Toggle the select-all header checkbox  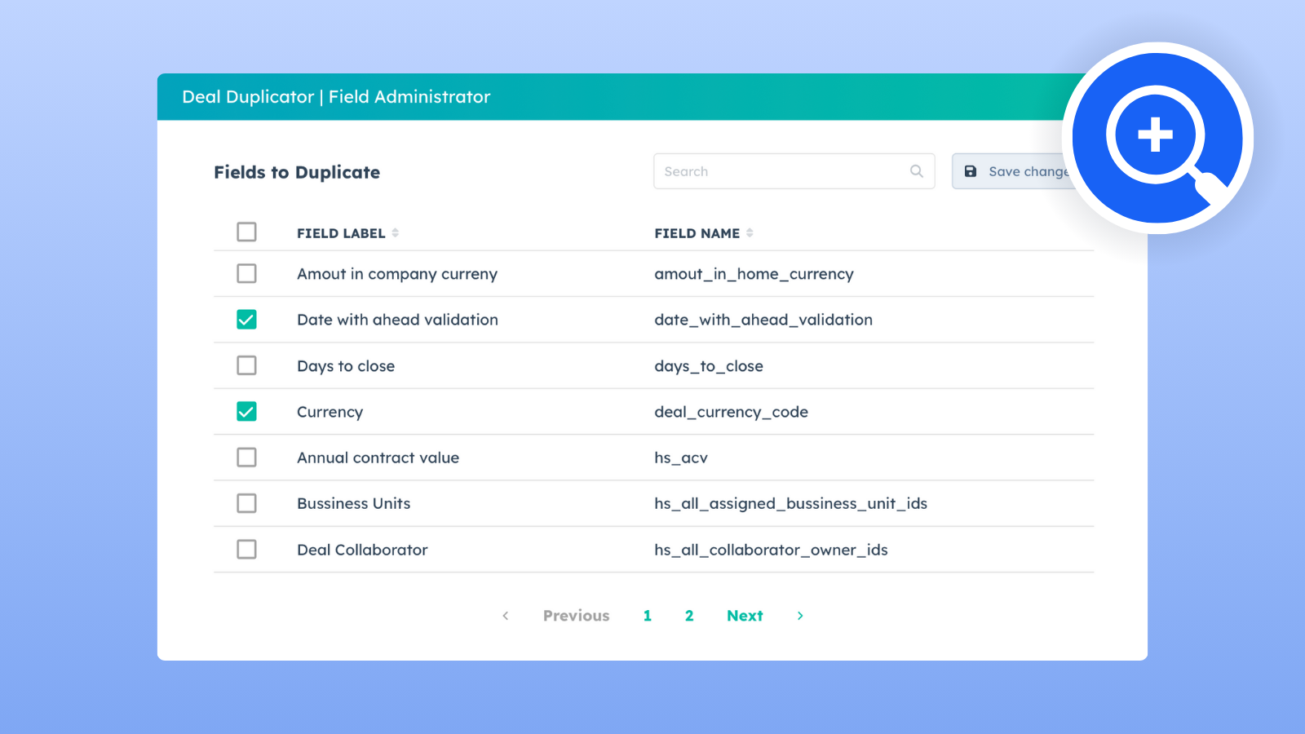[246, 232]
